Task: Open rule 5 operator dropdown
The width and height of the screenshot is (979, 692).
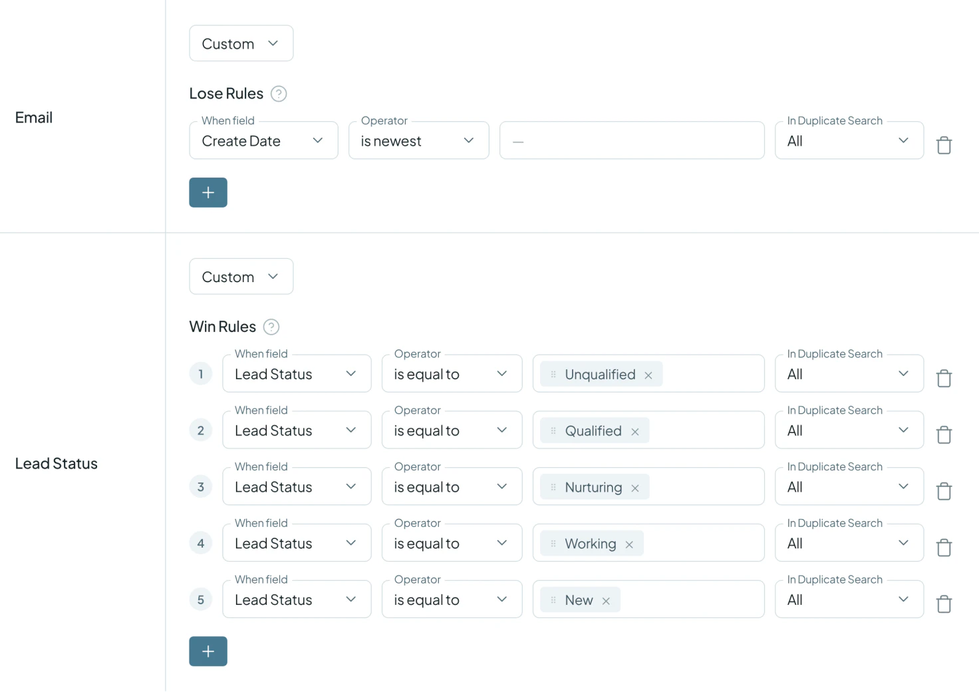Action: point(452,600)
